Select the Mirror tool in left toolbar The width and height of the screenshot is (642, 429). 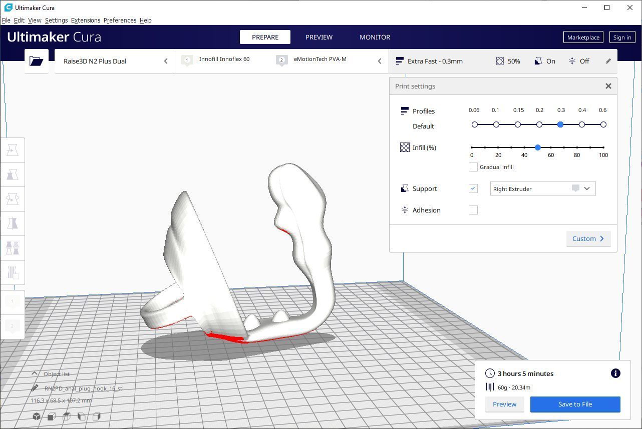point(13,223)
